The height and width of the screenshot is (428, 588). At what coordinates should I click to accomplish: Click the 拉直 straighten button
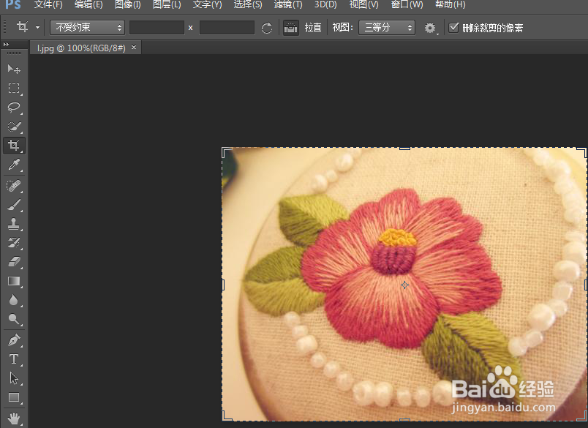(x=313, y=27)
